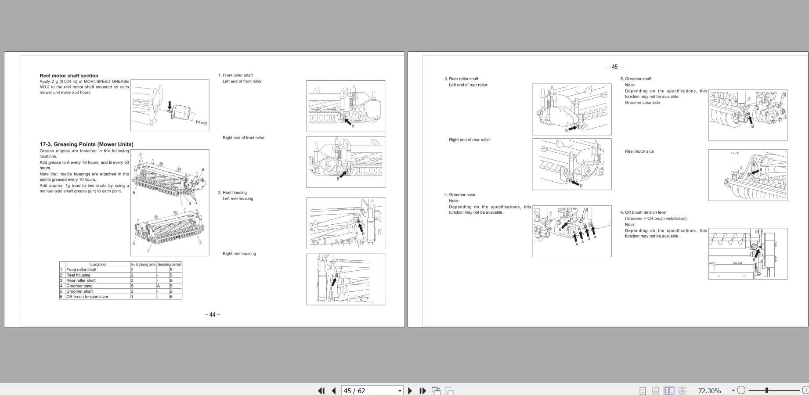Screen dimensions: 809x395
Task: Select the page number input field
Action: coord(360,390)
